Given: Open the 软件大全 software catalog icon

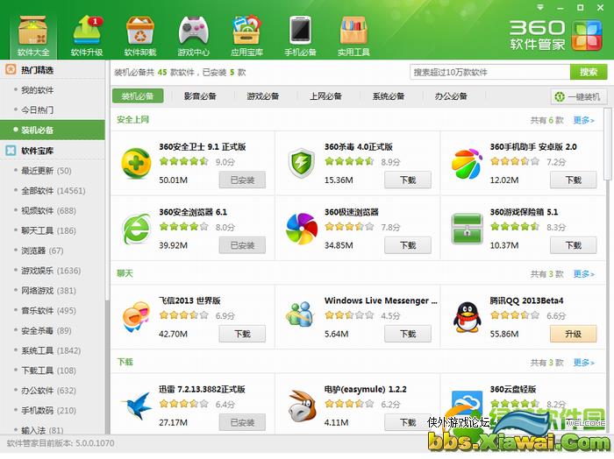Looking at the screenshot, I should click(x=33, y=36).
